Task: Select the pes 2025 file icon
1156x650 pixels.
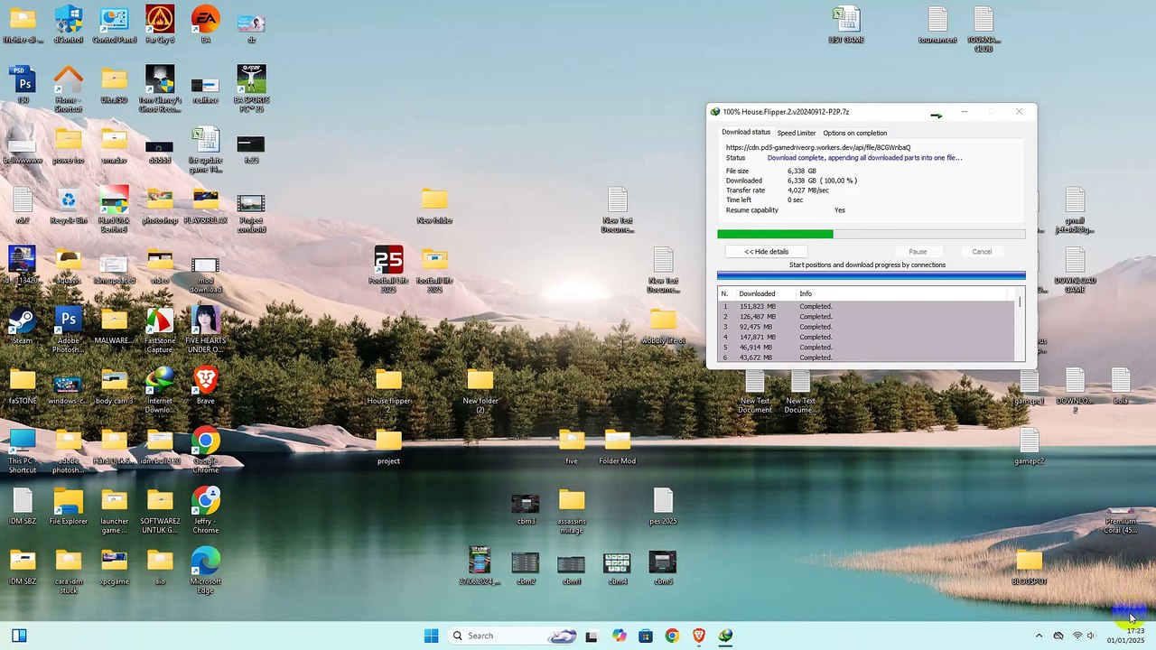Action: [663, 506]
